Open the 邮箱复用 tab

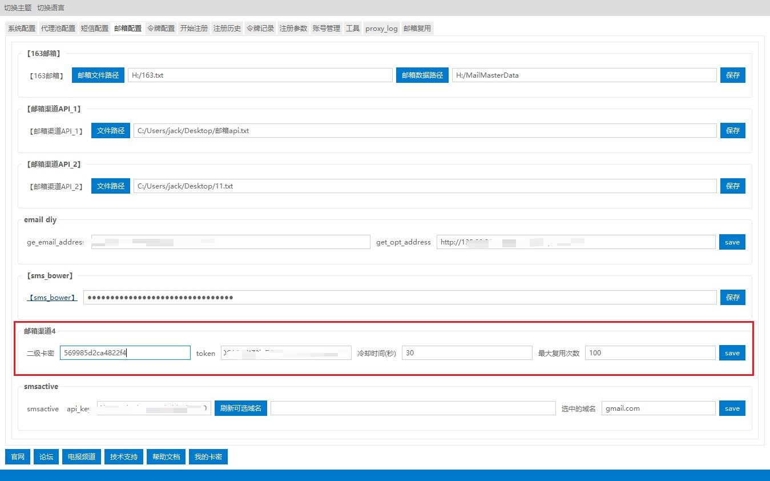click(x=417, y=29)
